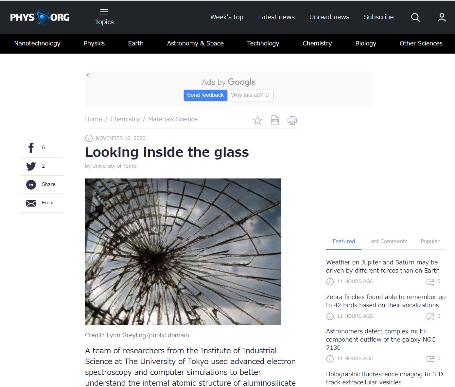455x387 pixels.
Task: Click Subscribe in header
Action: click(379, 17)
